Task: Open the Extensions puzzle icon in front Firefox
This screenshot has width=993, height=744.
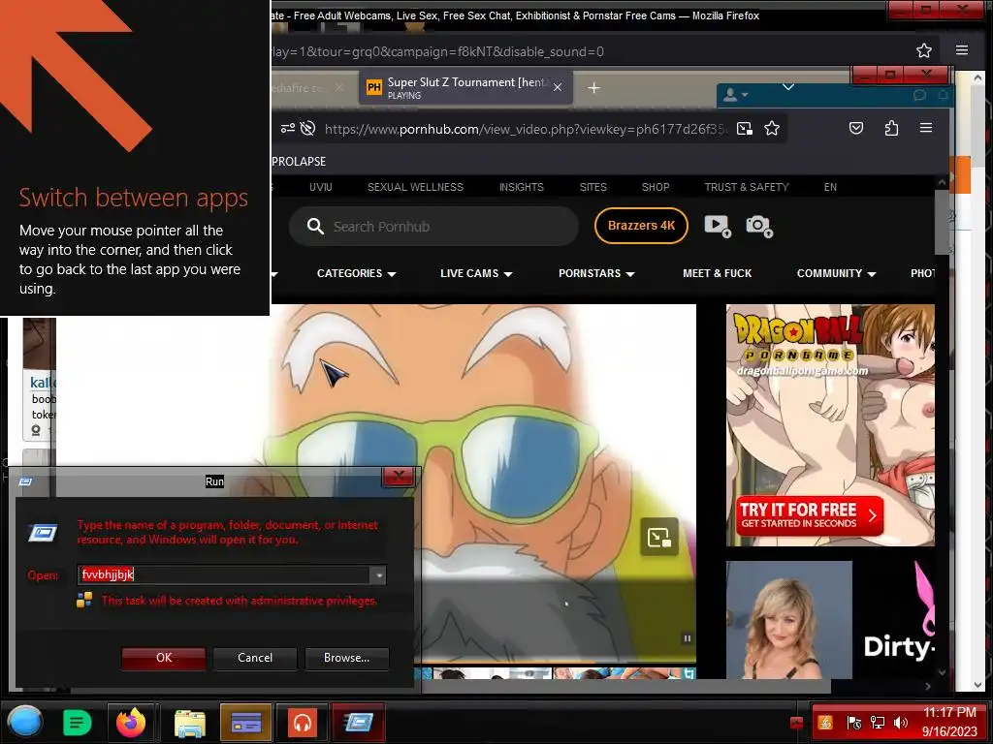Action: pyautogui.click(x=891, y=129)
